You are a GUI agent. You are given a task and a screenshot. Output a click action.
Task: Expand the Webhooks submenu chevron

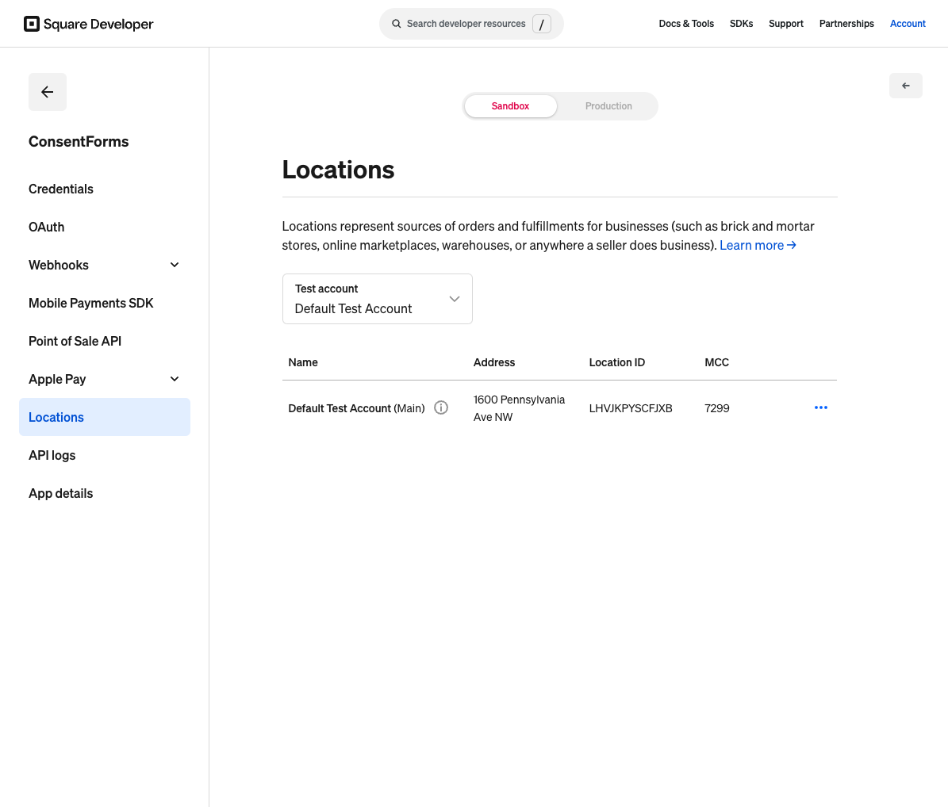pyautogui.click(x=175, y=266)
